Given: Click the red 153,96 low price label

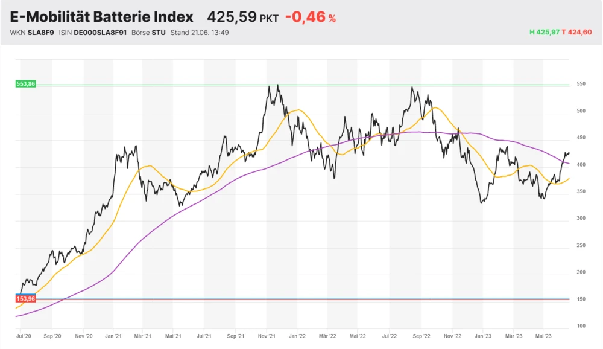Looking at the screenshot, I should pyautogui.click(x=26, y=298).
